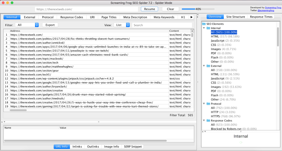The height and width of the screenshot is (151, 282).
Task: Click the SEO Elements folder icon
Action: coord(204,24)
